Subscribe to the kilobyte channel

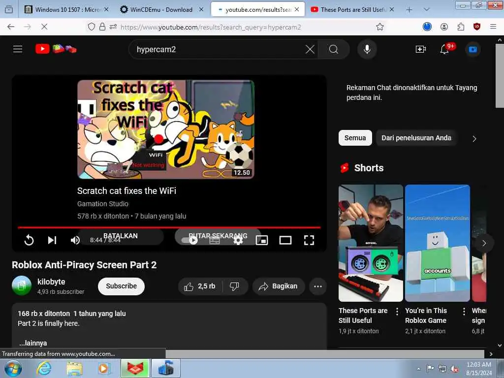(x=121, y=286)
